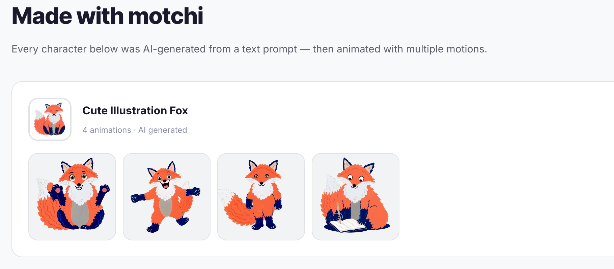Screen dimensions: 614x269
Task: Click the 'Made with motchi' heading
Action: coord(107,15)
